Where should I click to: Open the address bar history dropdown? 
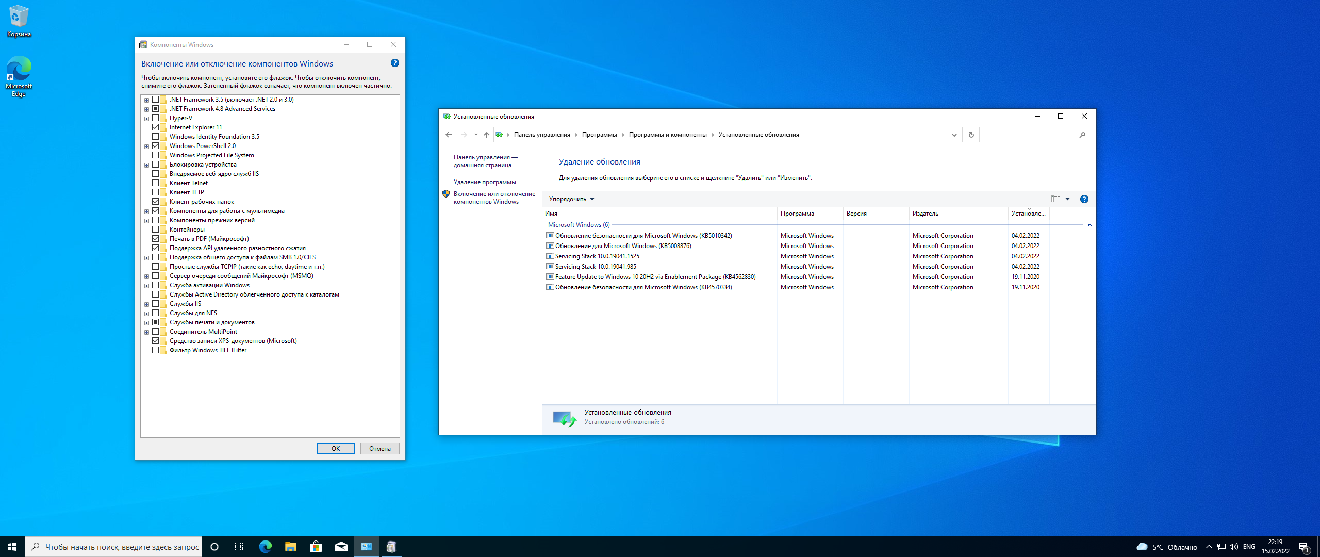[954, 135]
